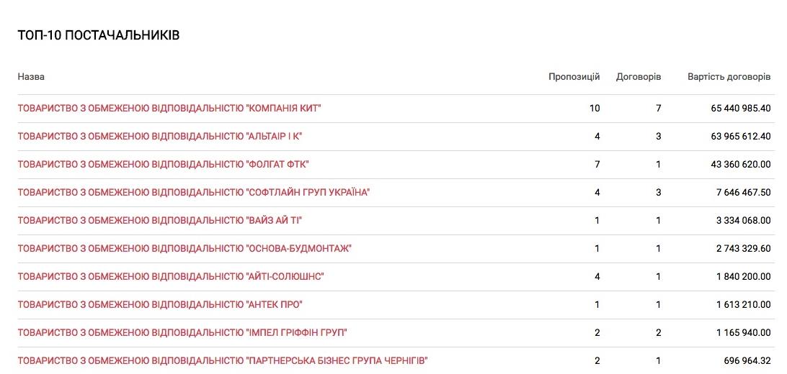Select the 43 360 620.00 value cell
Image resolution: width=787 pixels, height=374 pixels.
[x=741, y=165]
